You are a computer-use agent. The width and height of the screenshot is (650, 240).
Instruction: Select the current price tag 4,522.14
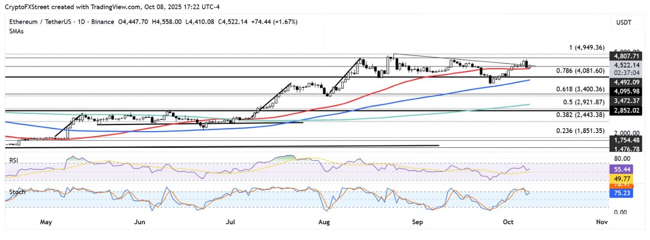coord(625,65)
